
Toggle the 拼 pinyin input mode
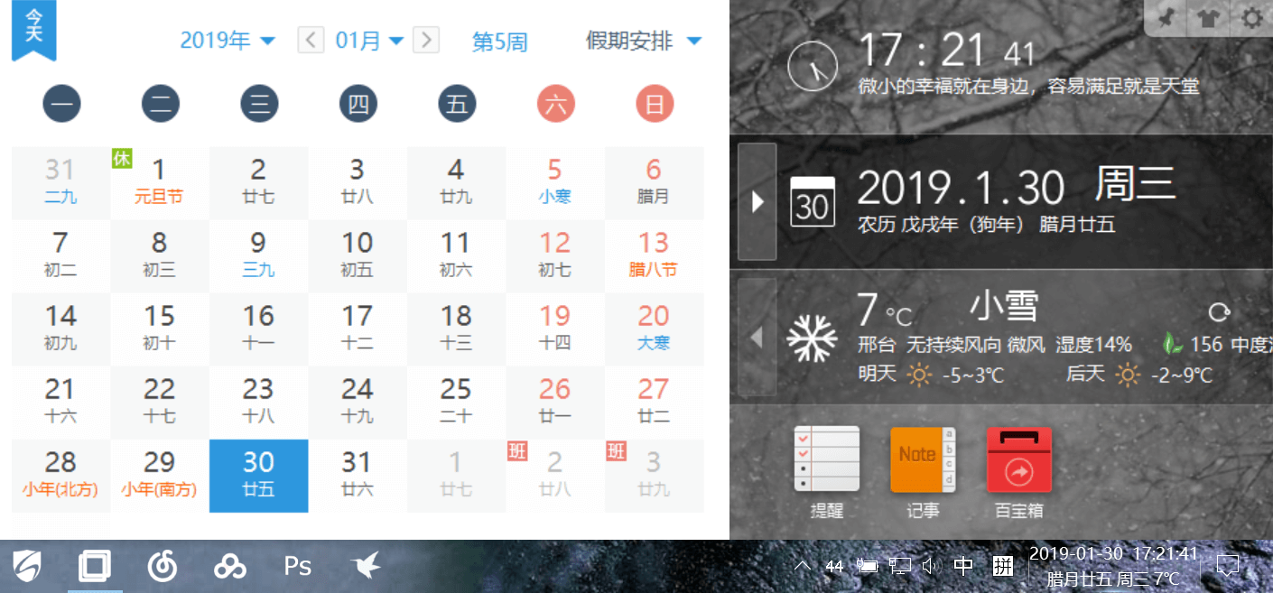[1002, 566]
